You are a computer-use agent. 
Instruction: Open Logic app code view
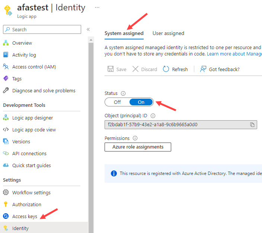click(34, 130)
